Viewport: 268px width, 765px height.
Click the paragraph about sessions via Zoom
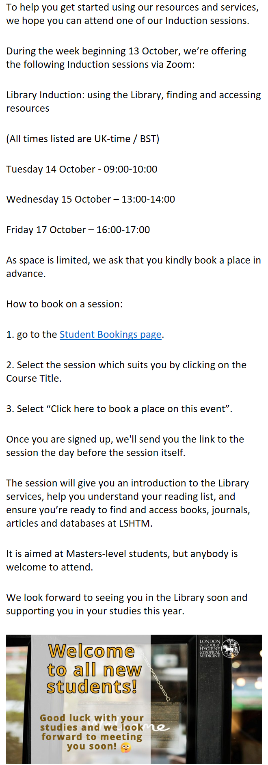(x=126, y=58)
